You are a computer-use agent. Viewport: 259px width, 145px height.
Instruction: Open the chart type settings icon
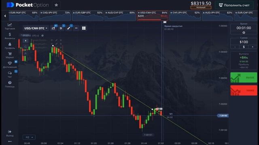point(53,28)
